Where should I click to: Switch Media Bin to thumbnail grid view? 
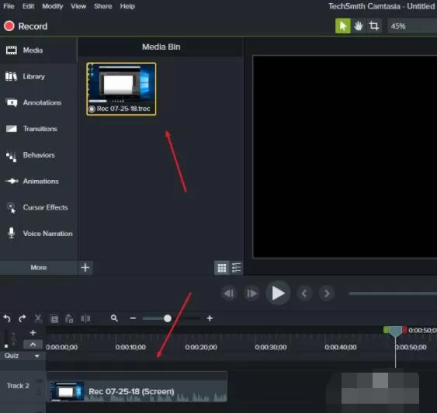222,268
